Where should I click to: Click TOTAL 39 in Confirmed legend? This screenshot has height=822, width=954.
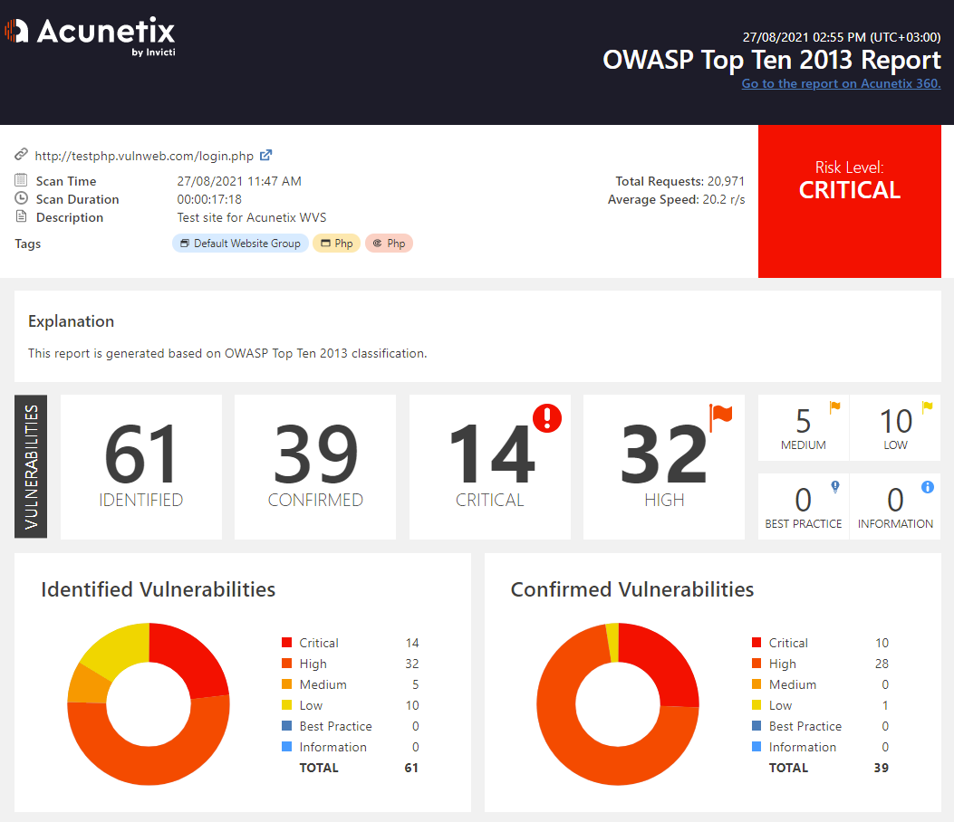(829, 768)
